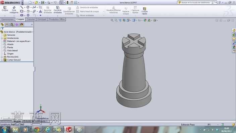Screen dimensions: 236x133
Task: Select the Slot sketch tool
Action: point(22,15)
